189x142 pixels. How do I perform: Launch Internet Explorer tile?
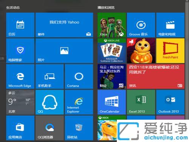(x=79, y=102)
